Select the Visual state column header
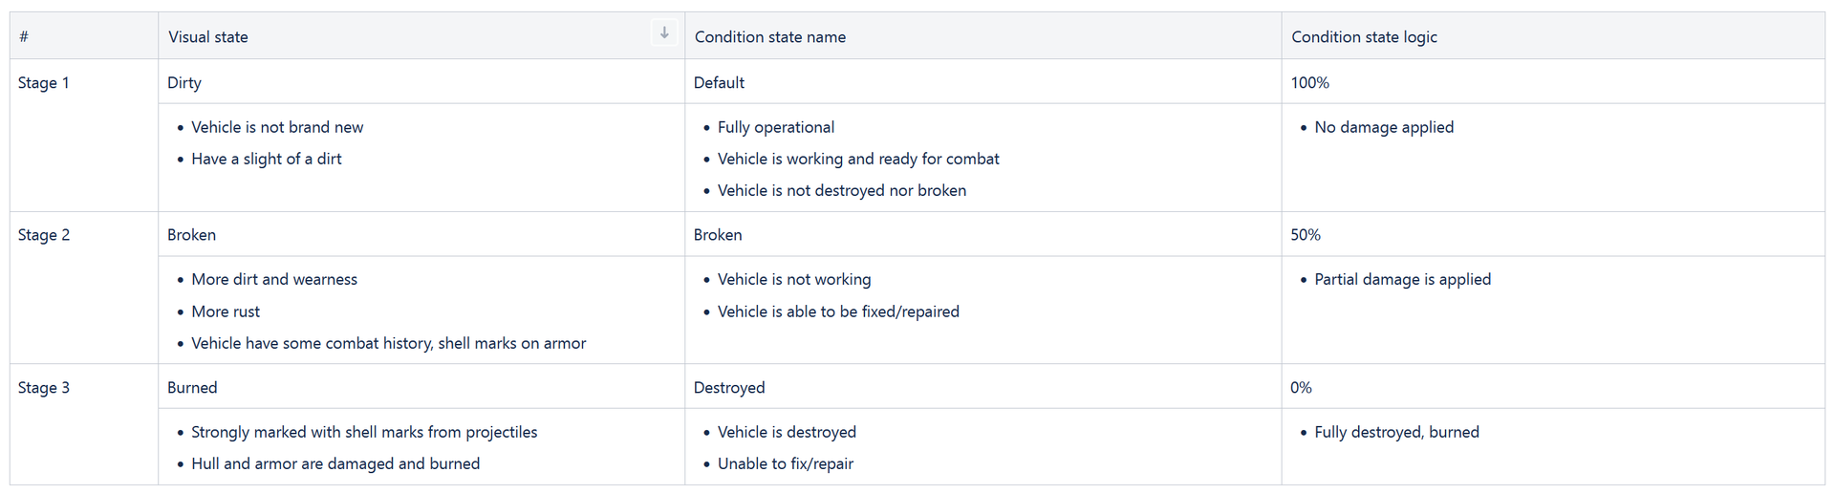Image resolution: width=1835 pixels, height=494 pixels. (x=208, y=37)
